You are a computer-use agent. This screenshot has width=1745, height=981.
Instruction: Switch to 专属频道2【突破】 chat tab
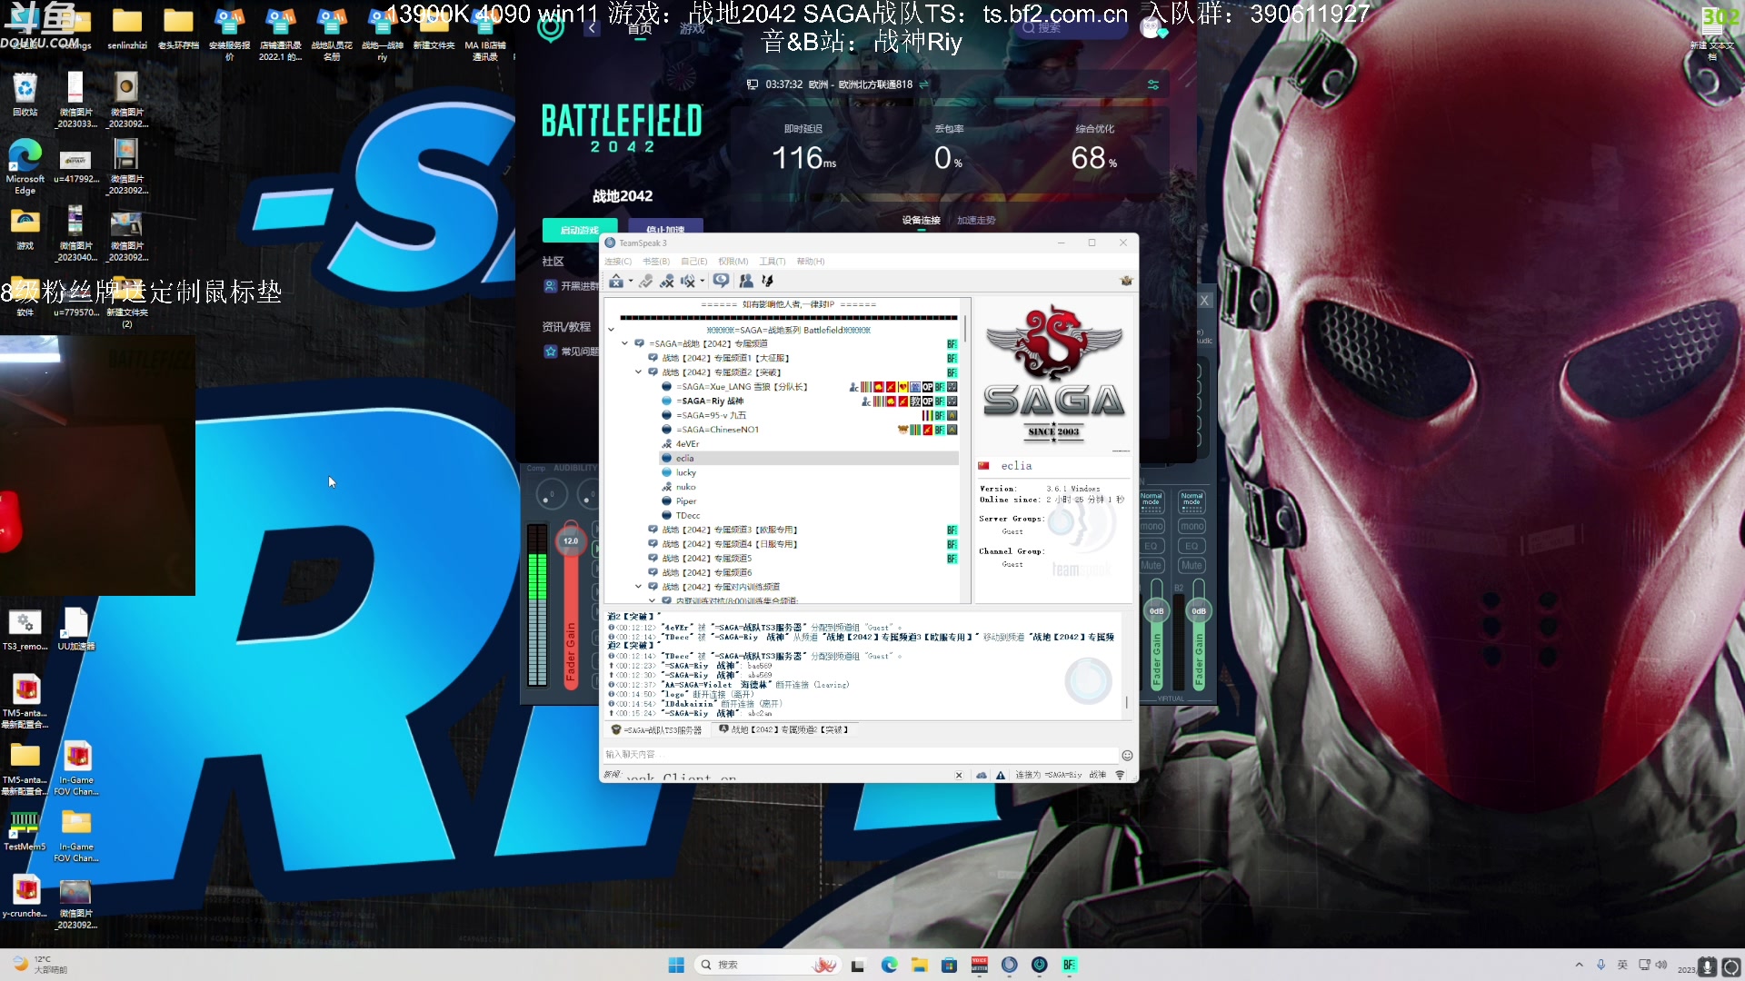[x=783, y=730]
